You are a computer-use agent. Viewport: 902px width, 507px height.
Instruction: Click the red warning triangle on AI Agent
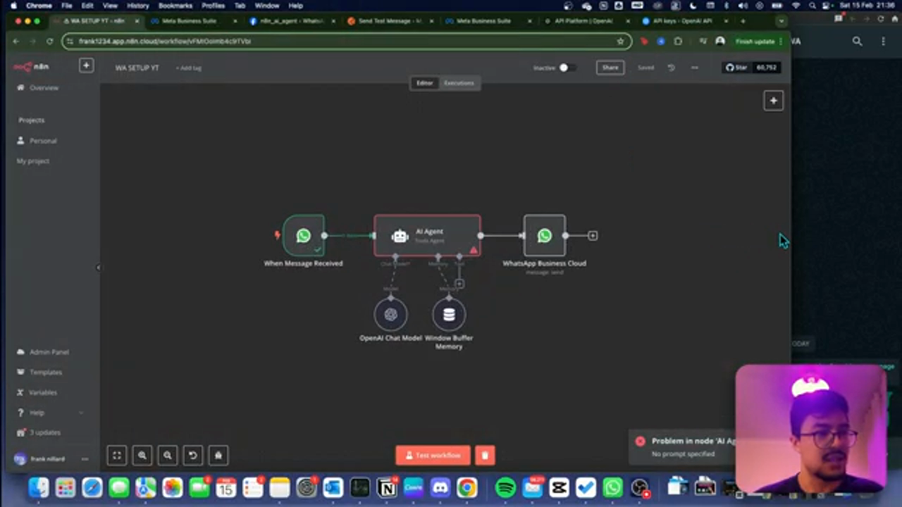click(x=474, y=250)
